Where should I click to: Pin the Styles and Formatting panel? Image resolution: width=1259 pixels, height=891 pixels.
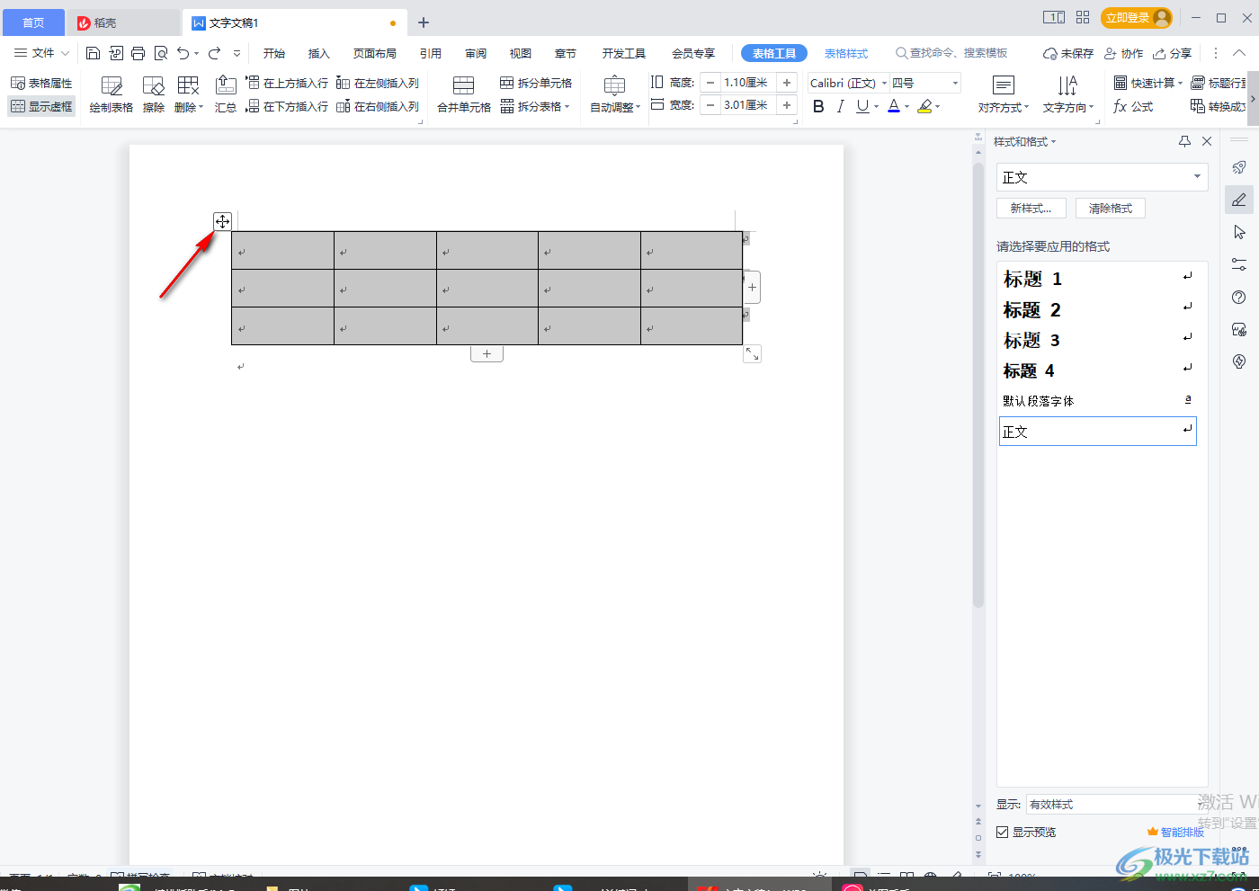[x=1184, y=141]
